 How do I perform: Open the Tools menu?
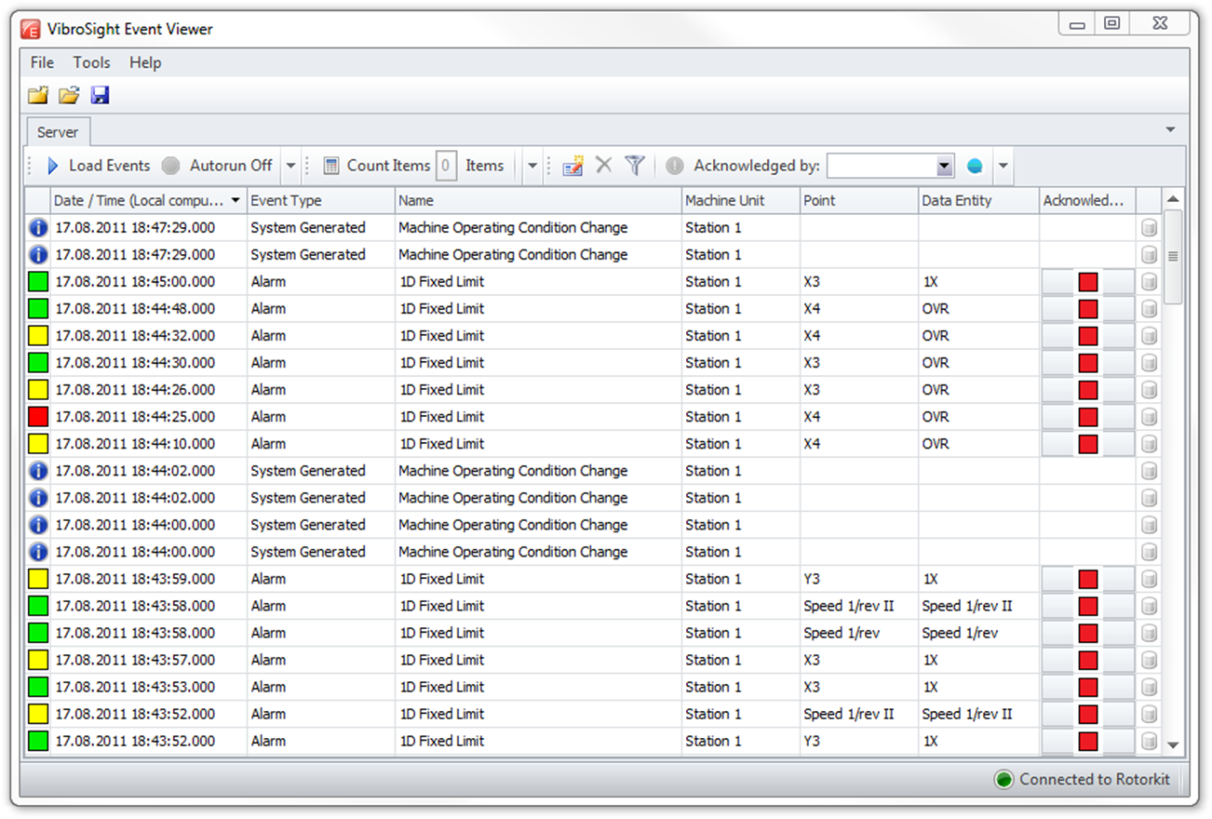pyautogui.click(x=92, y=62)
